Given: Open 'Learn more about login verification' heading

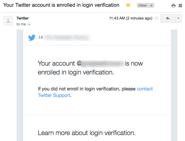Looking at the screenshot, I should coord(87,133).
